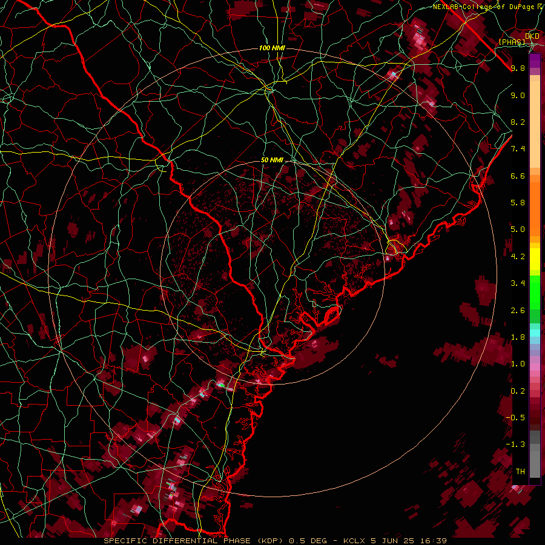The width and height of the screenshot is (545, 545).
Task: Click the 5.8 scale value
Action: [x=518, y=203]
